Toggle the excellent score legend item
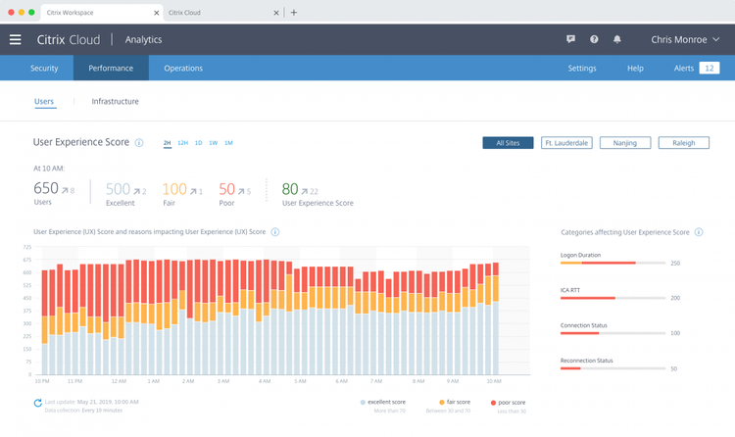The image size is (735, 437). (x=383, y=403)
